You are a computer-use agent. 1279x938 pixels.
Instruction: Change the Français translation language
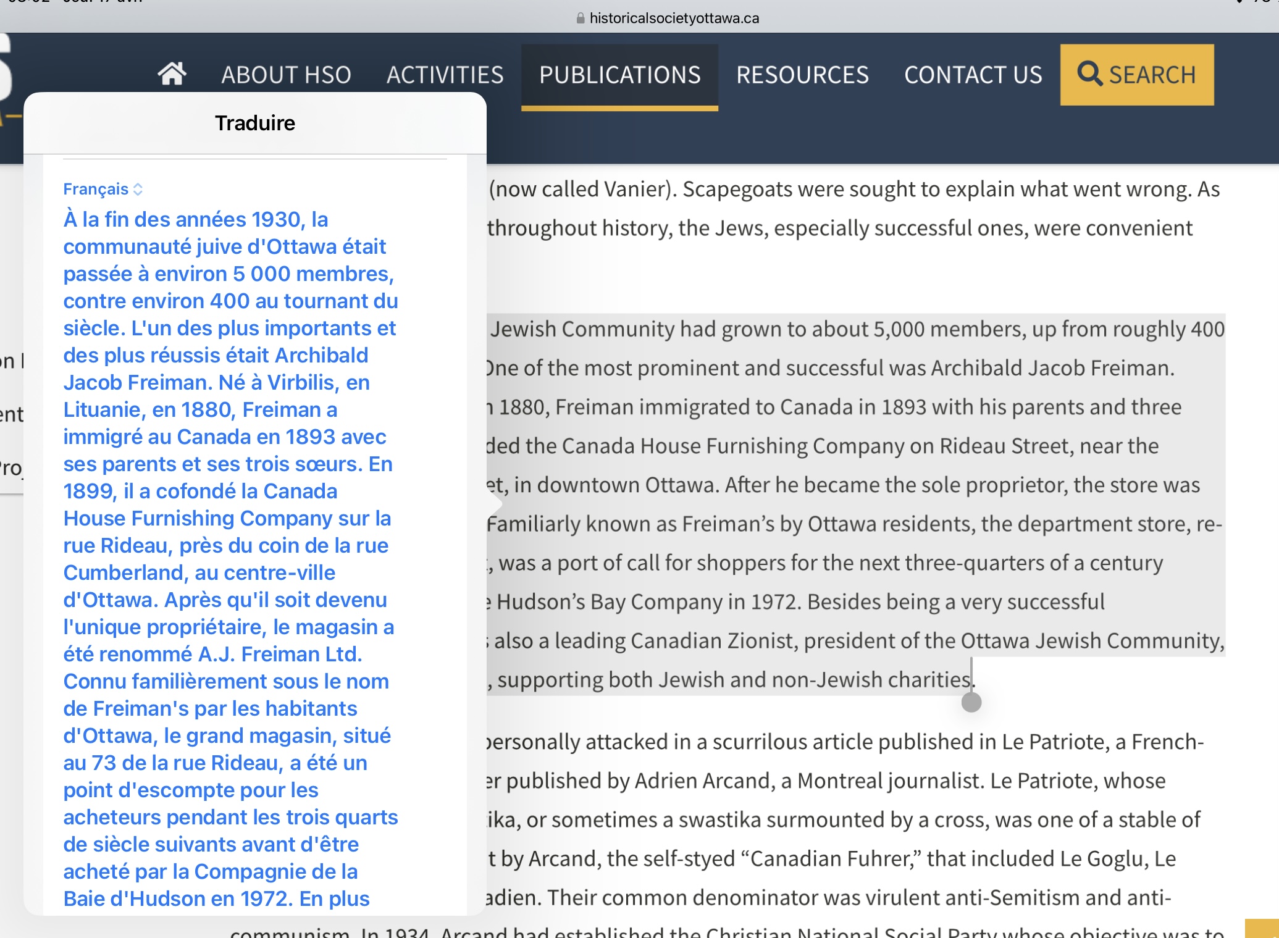pos(103,189)
